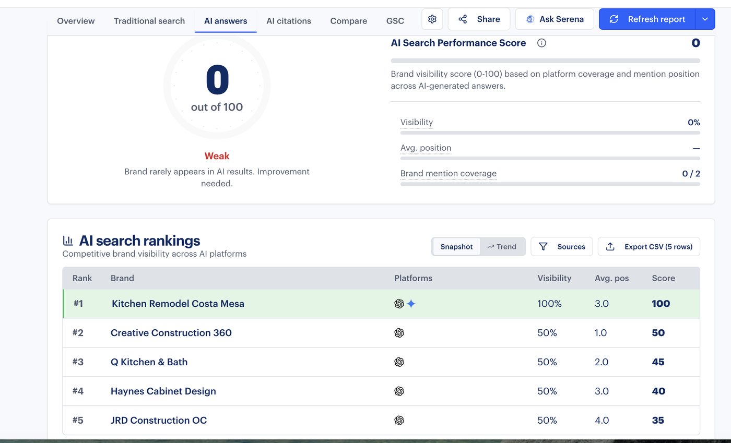The image size is (731, 443).
Task: Select the Q Kitchen & Bath brand
Action: 149,362
